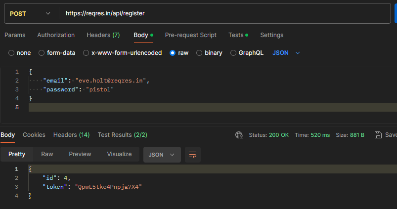Image resolution: width=397 pixels, height=209 pixels.
Task: Switch to the Tests tab
Action: click(x=238, y=35)
